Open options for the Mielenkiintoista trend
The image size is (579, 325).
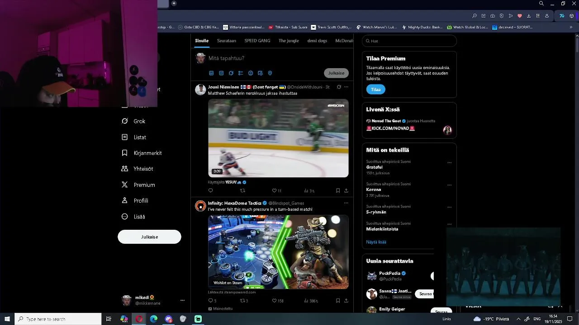click(449, 224)
